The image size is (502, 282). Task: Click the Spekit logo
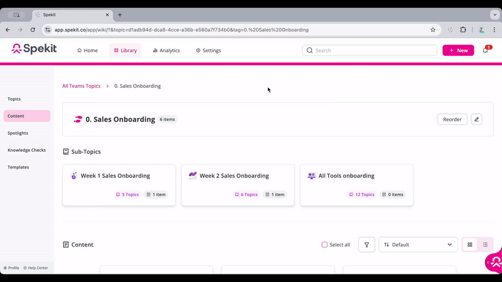point(34,49)
